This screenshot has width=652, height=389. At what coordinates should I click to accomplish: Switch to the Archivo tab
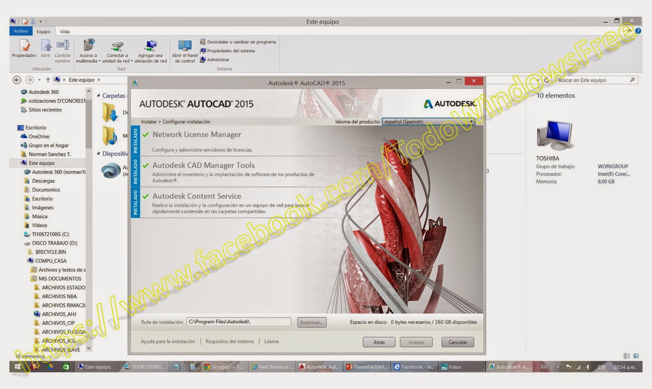coord(21,31)
